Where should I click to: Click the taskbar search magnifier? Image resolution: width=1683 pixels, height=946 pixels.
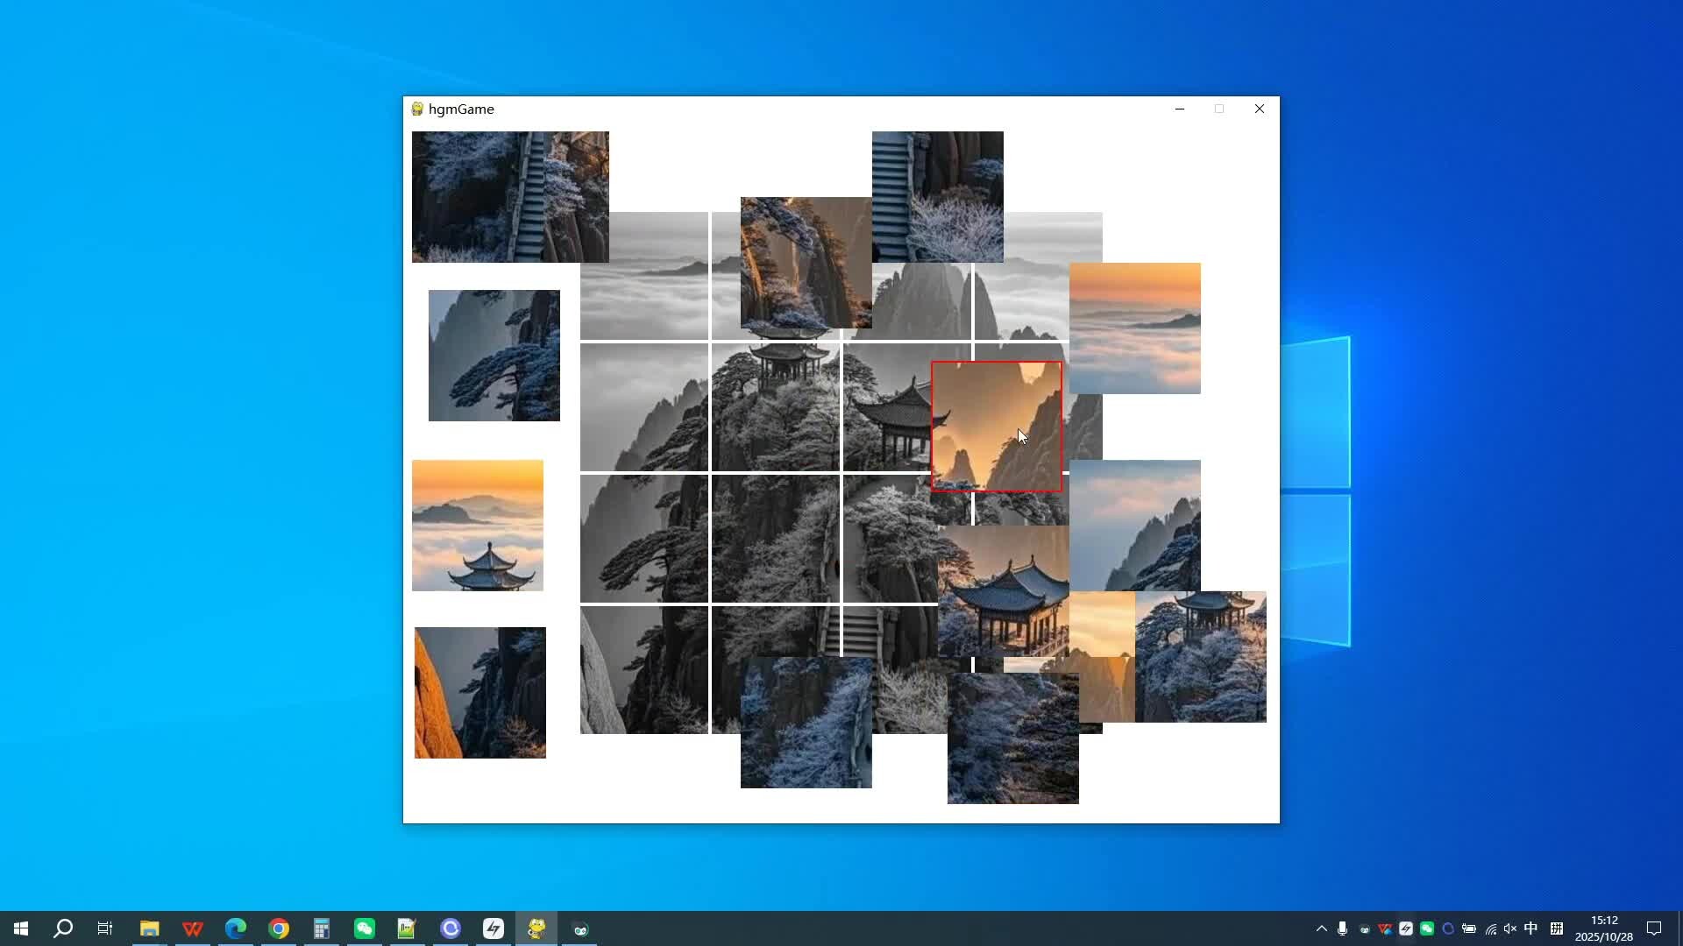pyautogui.click(x=63, y=928)
